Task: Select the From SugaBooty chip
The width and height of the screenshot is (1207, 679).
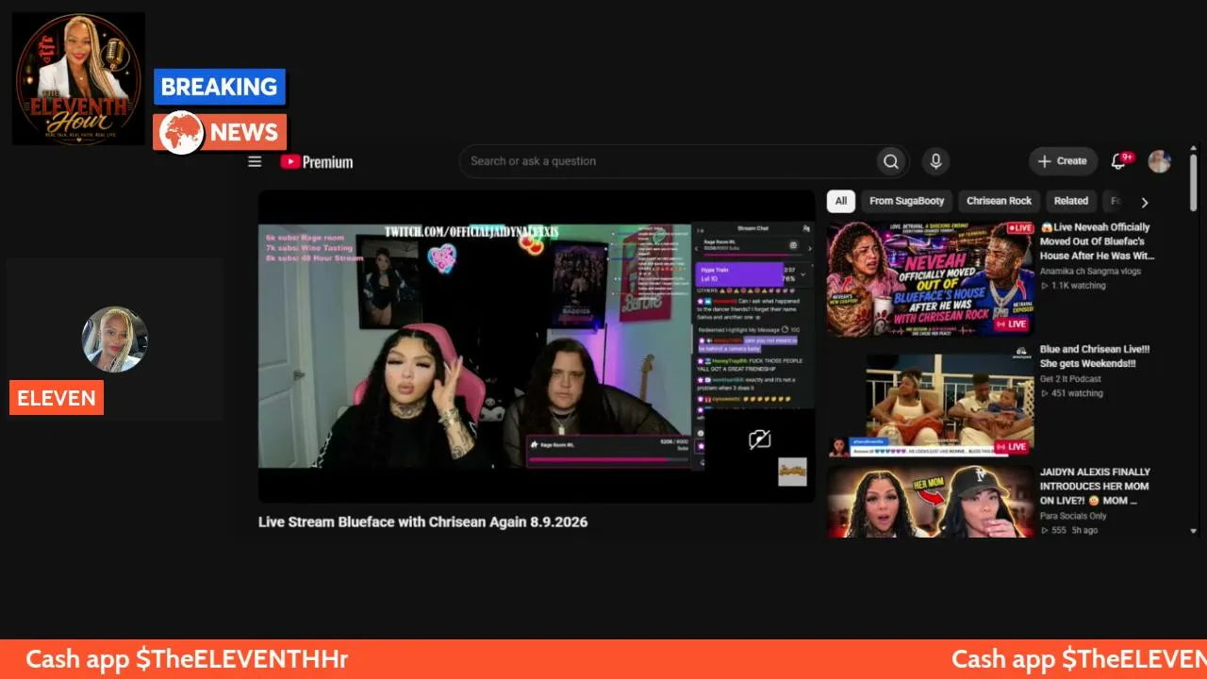Action: pos(906,201)
